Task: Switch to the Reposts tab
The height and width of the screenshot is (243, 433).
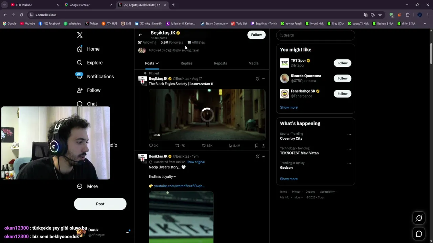Action: (220, 63)
